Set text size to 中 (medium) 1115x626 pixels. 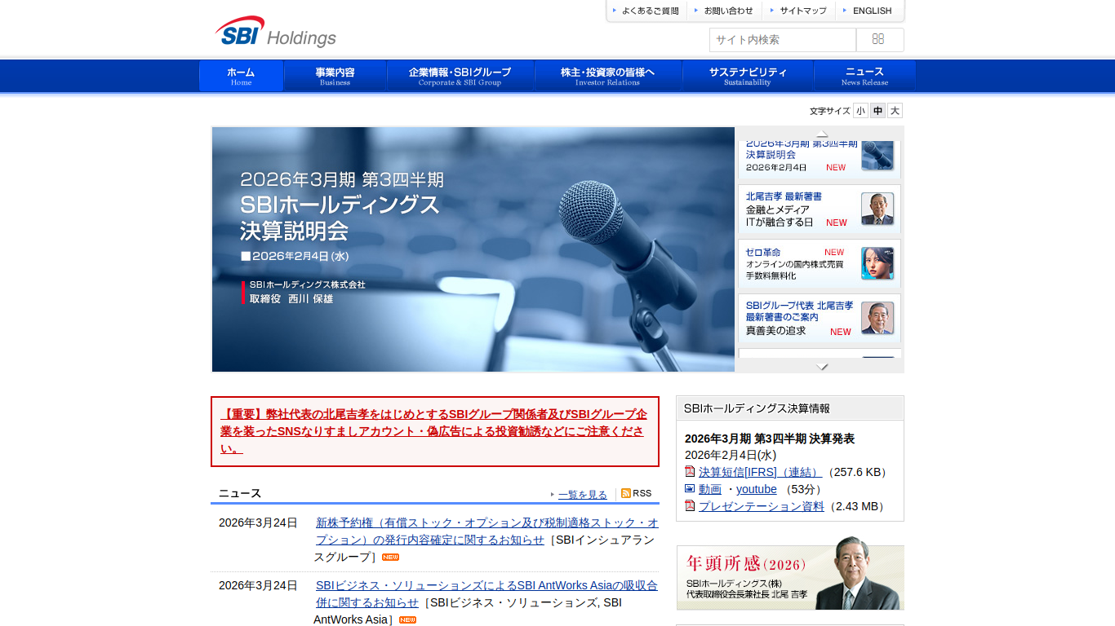click(877, 111)
